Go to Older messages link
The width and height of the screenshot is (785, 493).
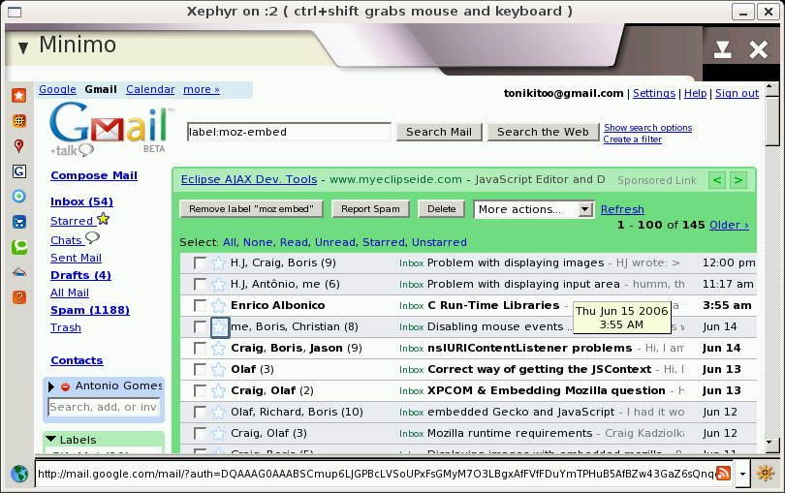click(x=729, y=226)
